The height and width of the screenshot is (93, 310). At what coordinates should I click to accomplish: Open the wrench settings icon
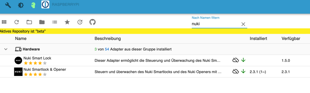tap(8, 5)
